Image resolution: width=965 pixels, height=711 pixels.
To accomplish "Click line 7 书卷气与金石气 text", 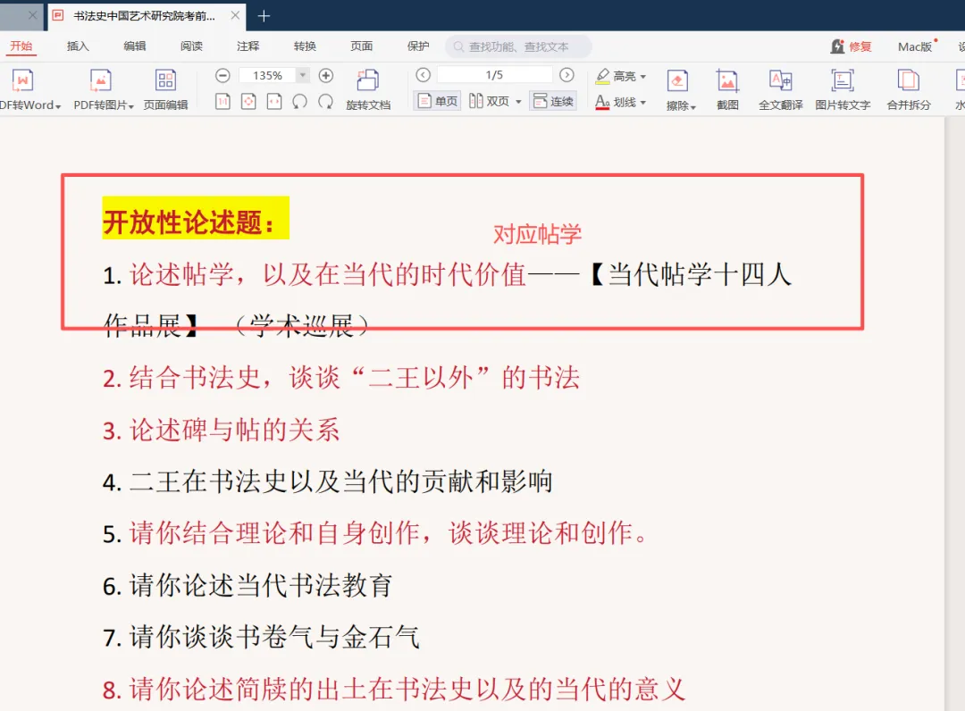I will point(262,637).
